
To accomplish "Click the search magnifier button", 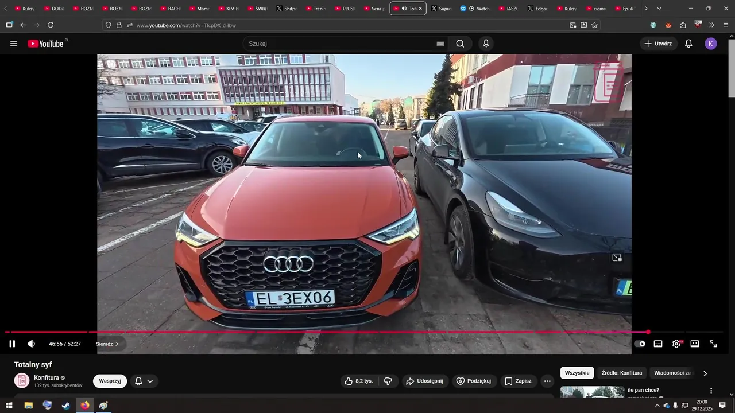I will pyautogui.click(x=460, y=44).
